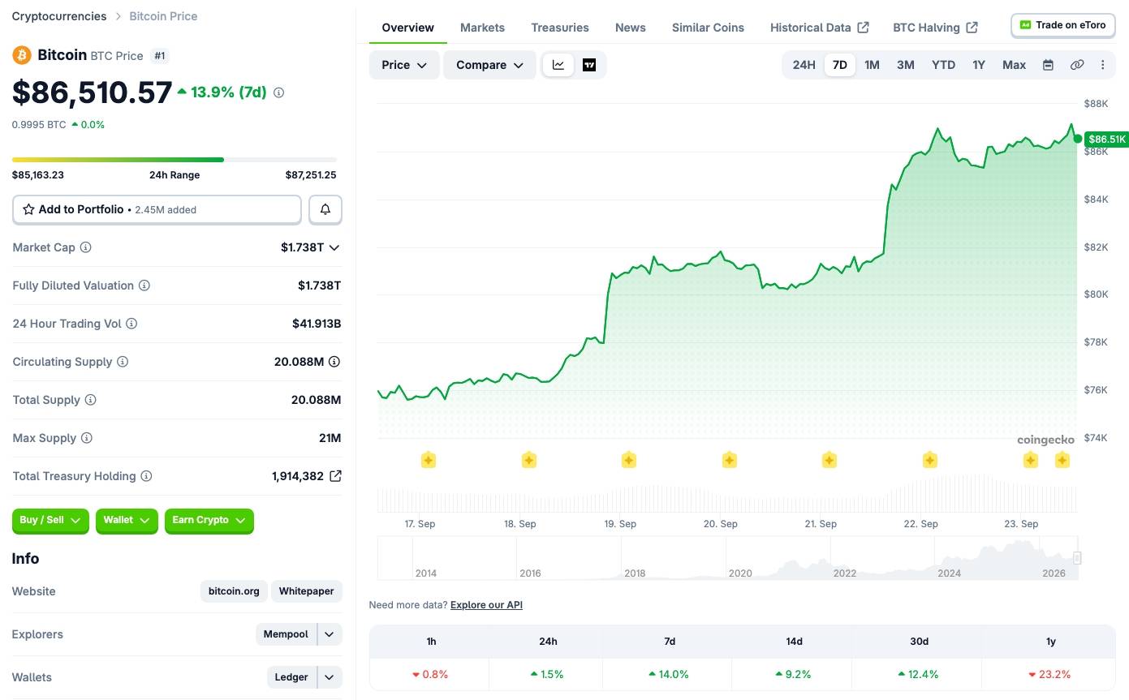Open the Whitepaper link

(x=307, y=591)
